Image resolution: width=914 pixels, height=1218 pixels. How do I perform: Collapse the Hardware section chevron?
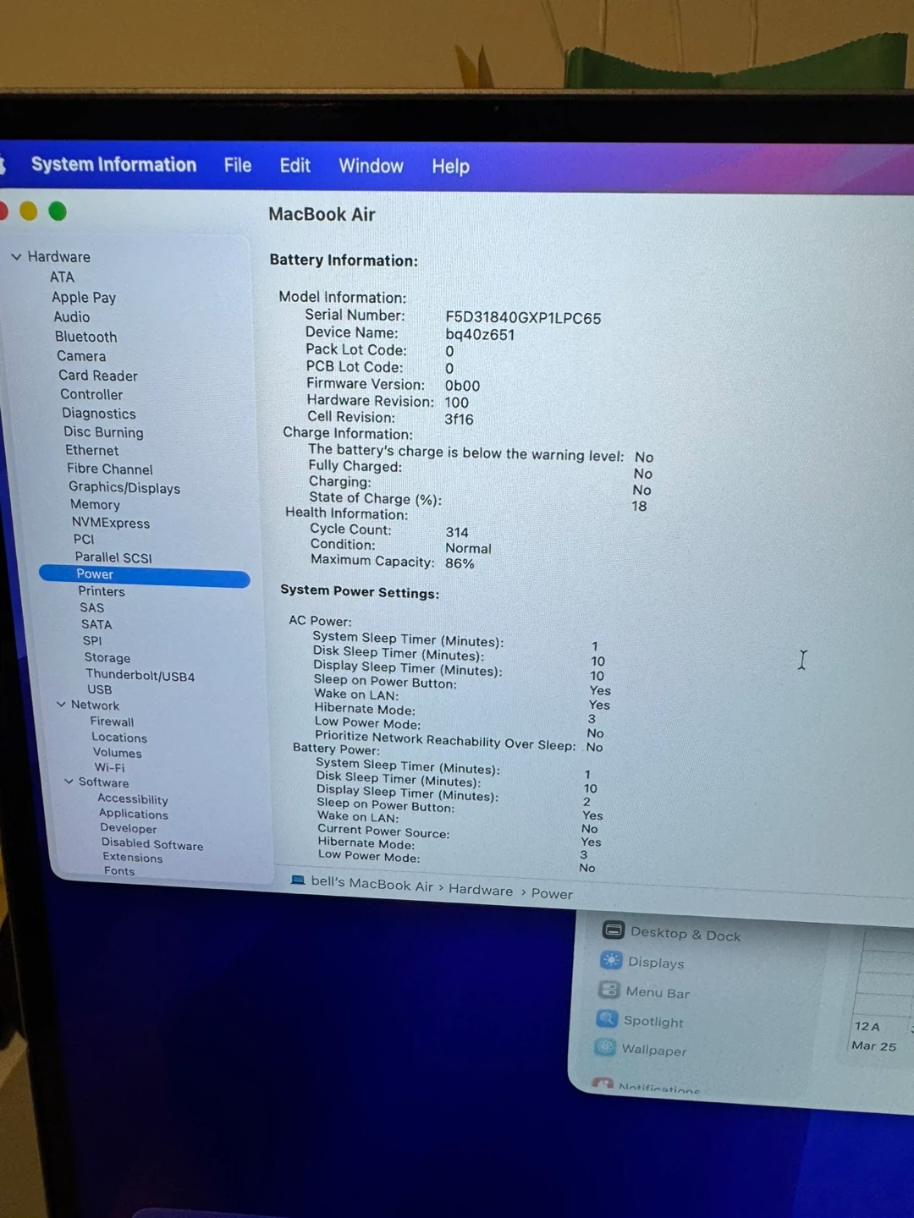(16, 256)
